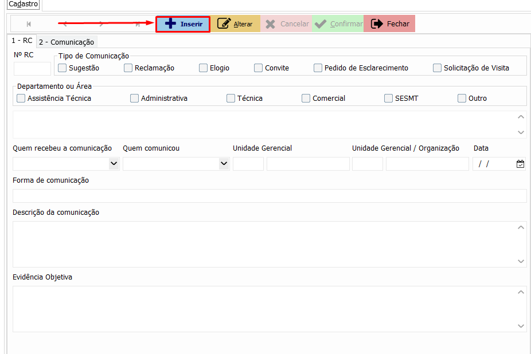Go to last record navigation arrow
This screenshot has width=531, height=354.
tap(138, 24)
